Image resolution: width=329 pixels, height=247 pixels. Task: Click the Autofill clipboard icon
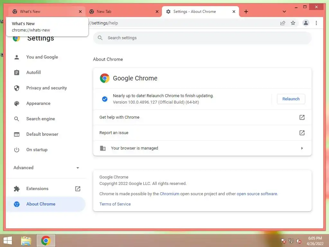tap(17, 72)
